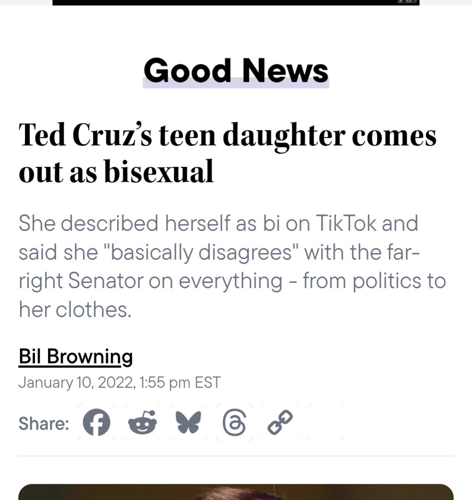Share the article on Reddit
Image resolution: width=472 pixels, height=500 pixels.
tap(142, 423)
